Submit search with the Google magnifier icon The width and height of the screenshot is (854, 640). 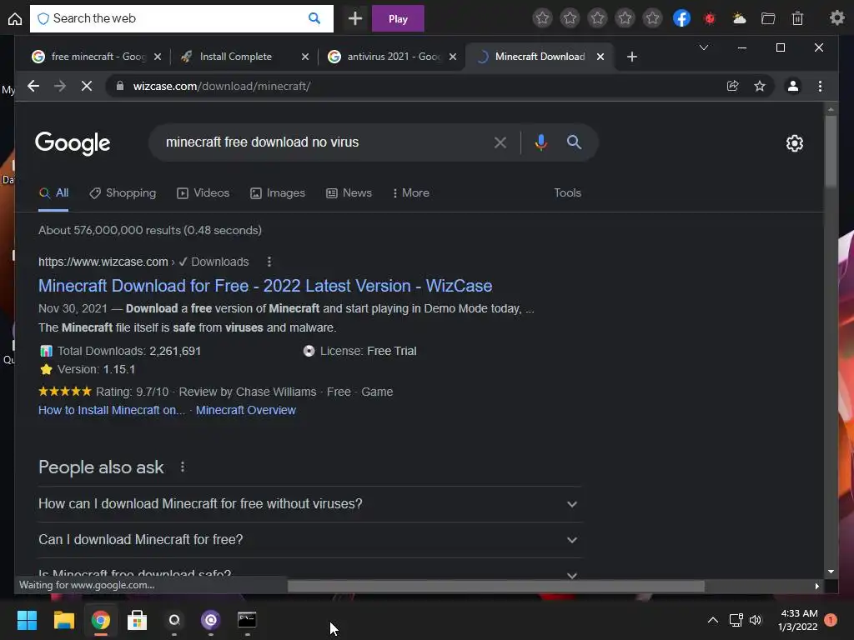point(574,142)
